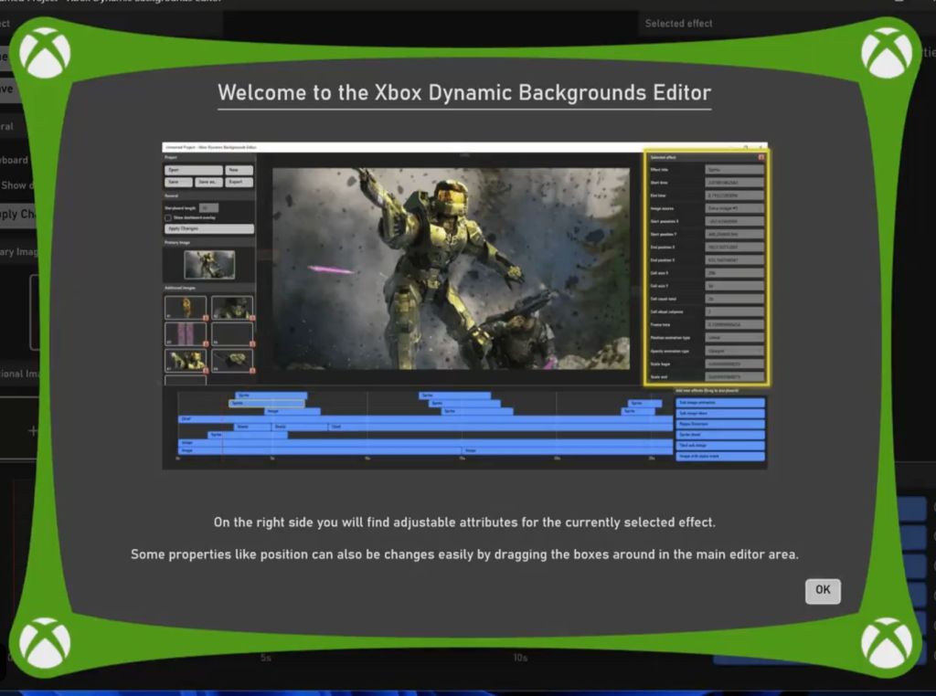The height and width of the screenshot is (696, 936).
Task: Click the 'Selected effect' panel header behind dialog
Action: point(678,24)
